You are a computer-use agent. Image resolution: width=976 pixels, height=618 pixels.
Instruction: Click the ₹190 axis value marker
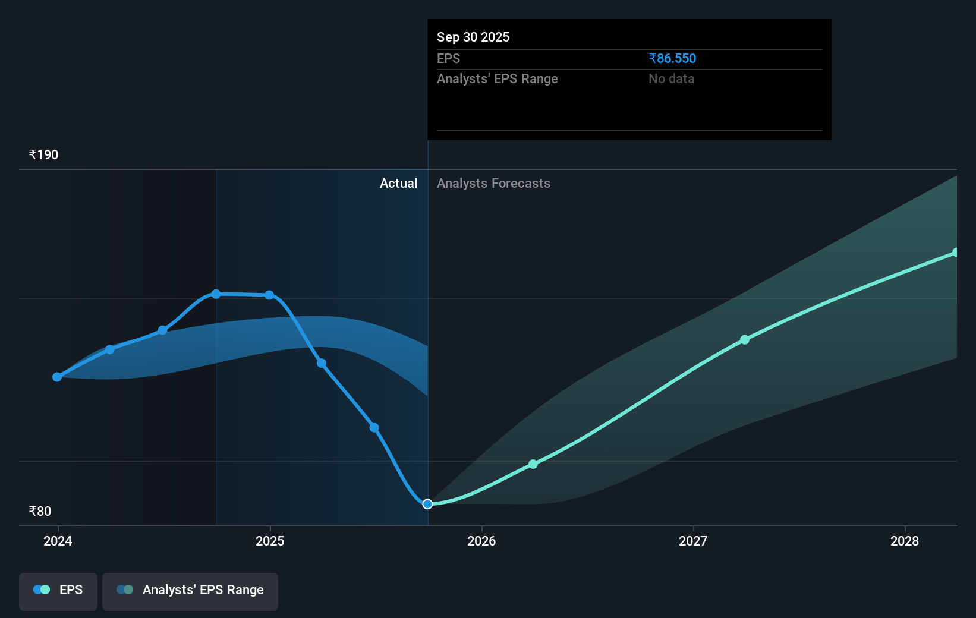click(43, 154)
